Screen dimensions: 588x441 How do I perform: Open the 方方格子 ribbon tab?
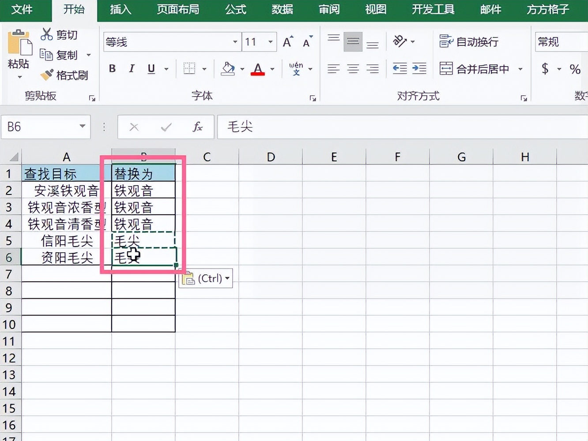tap(547, 10)
